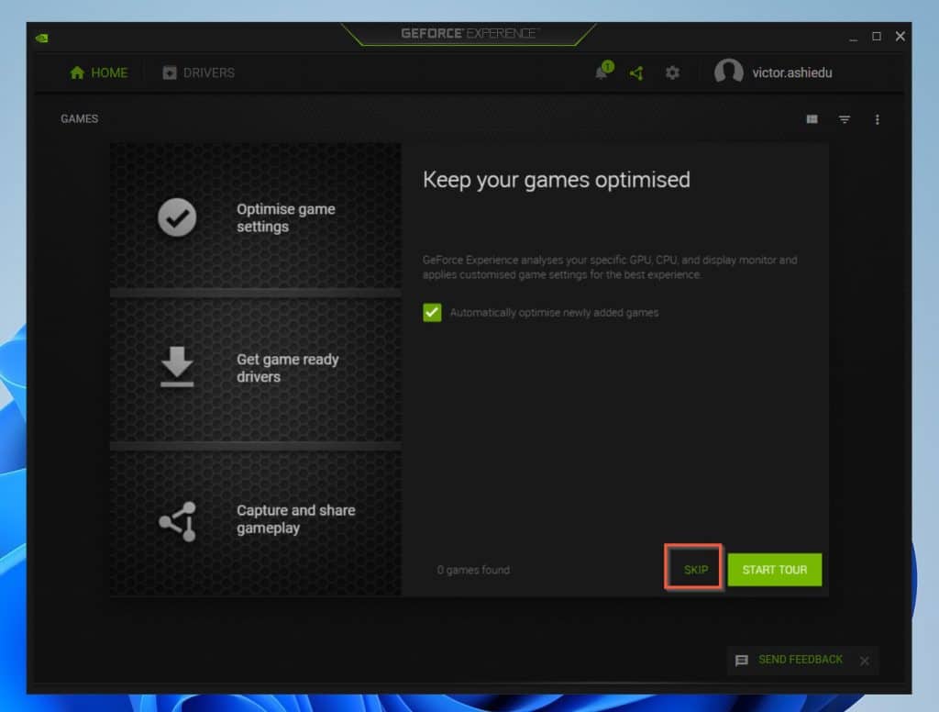The width and height of the screenshot is (939, 712).
Task: Skip the tour
Action: pyautogui.click(x=695, y=570)
